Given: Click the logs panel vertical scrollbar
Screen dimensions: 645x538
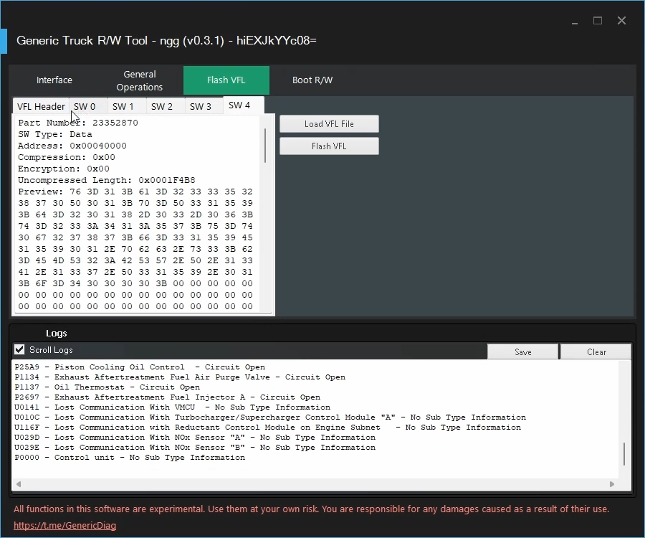Looking at the screenshot, I should click(x=624, y=453).
